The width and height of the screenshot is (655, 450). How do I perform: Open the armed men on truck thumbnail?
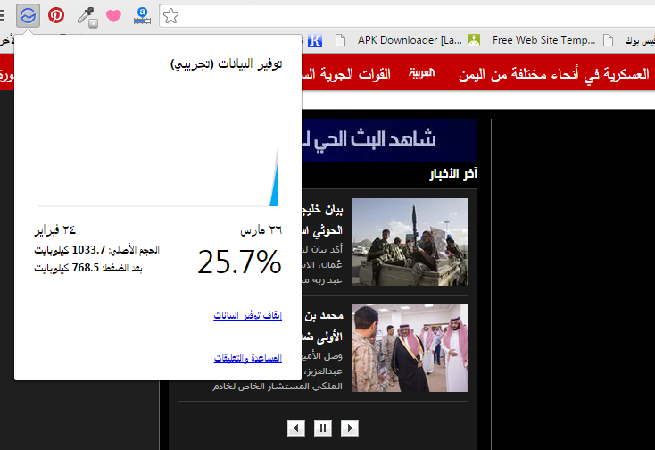(410, 242)
